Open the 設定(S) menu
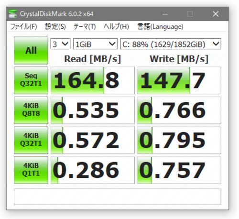Screen dimensions: 239x219 pyautogui.click(x=55, y=26)
